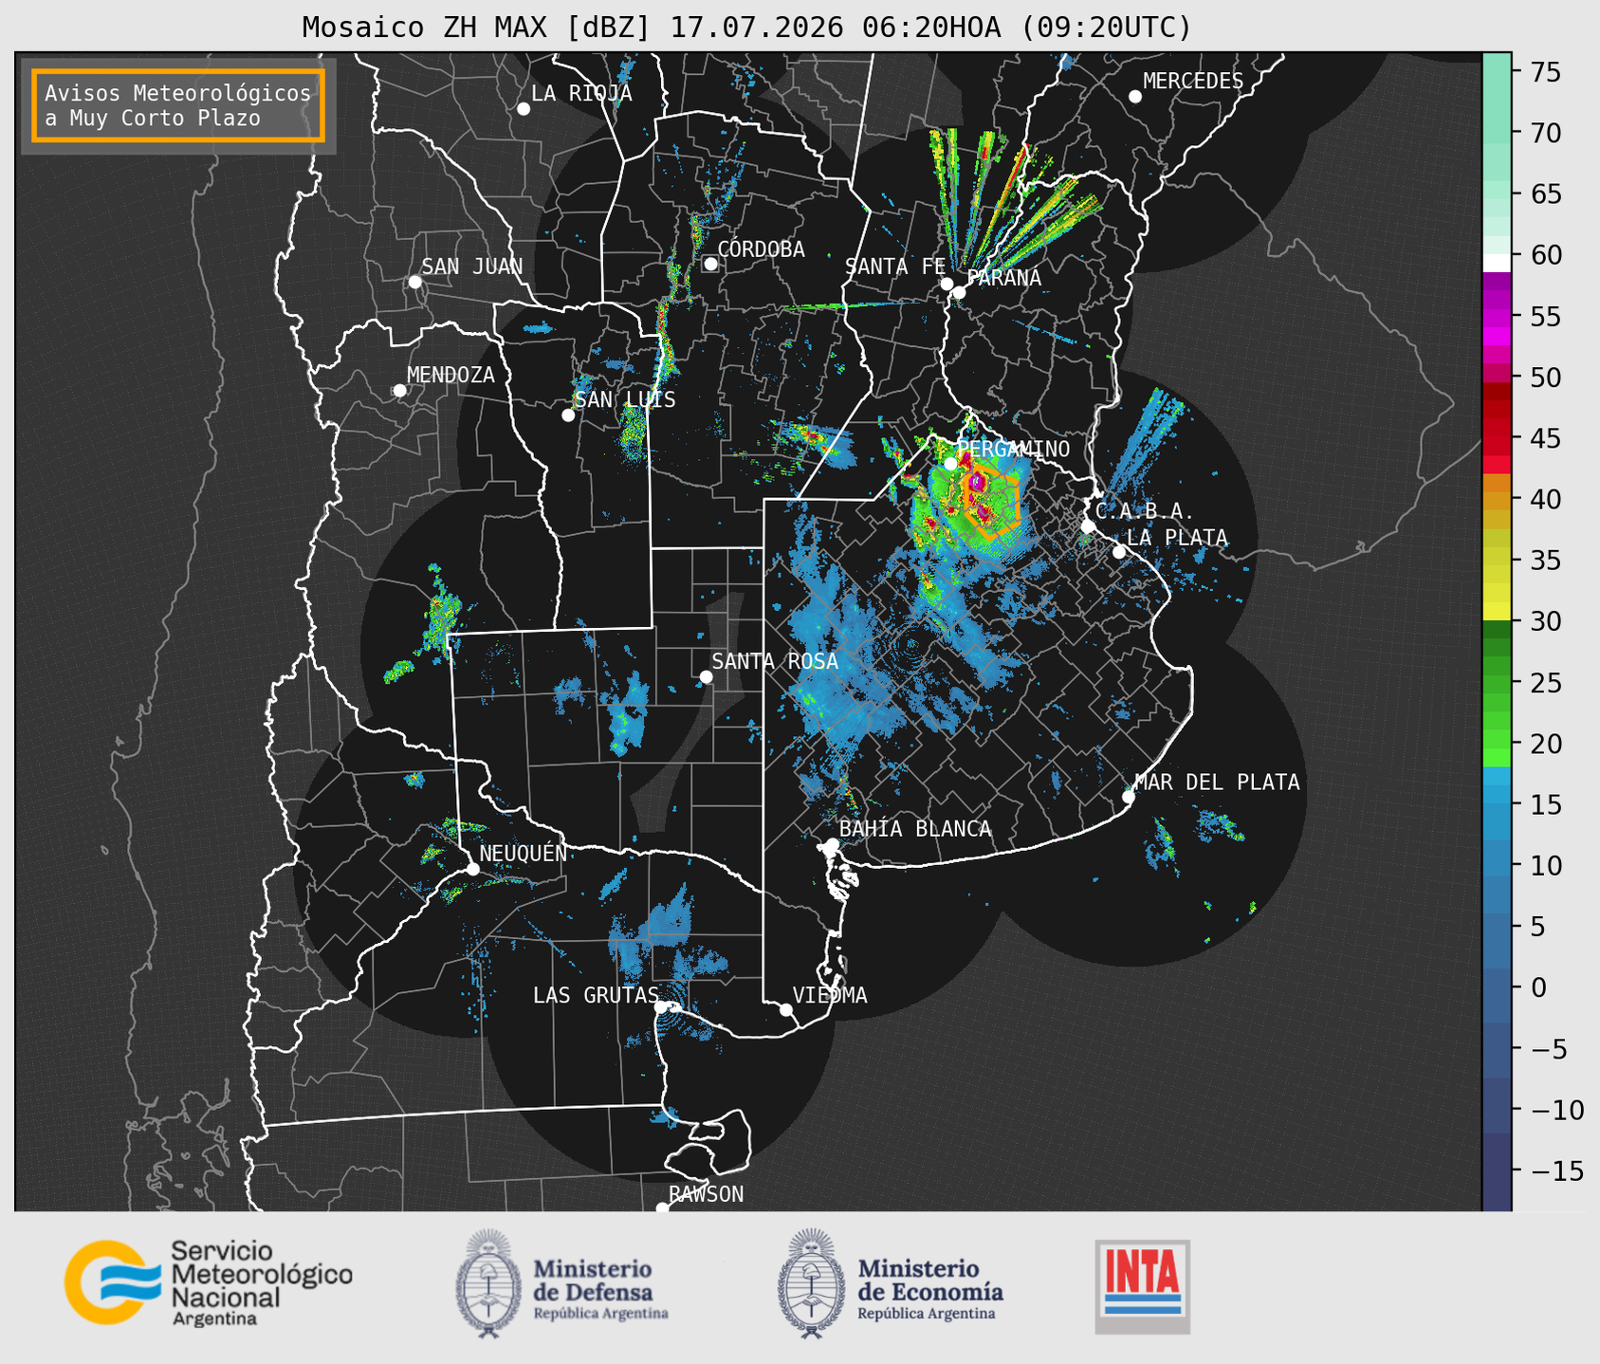Click the San Luis city marker dot
Viewport: 1600px width, 1364px height.
568,415
